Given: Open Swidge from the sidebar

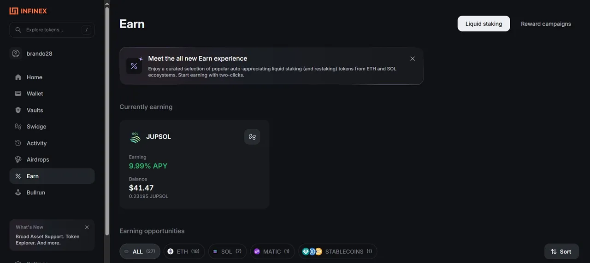Looking at the screenshot, I should [52, 127].
